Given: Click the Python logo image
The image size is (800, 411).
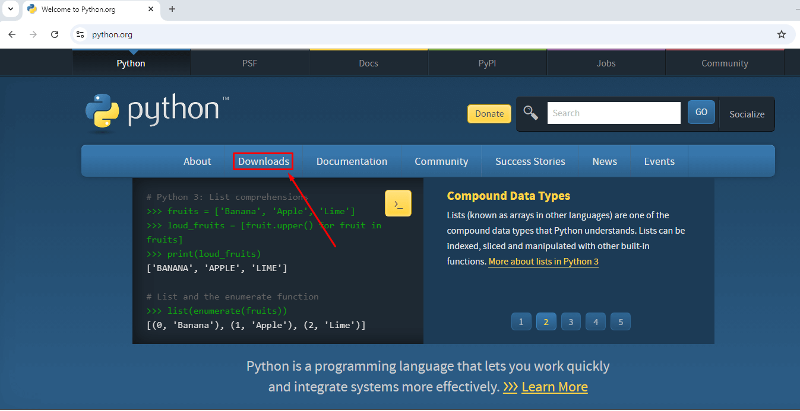Looking at the screenshot, I should point(157,111).
